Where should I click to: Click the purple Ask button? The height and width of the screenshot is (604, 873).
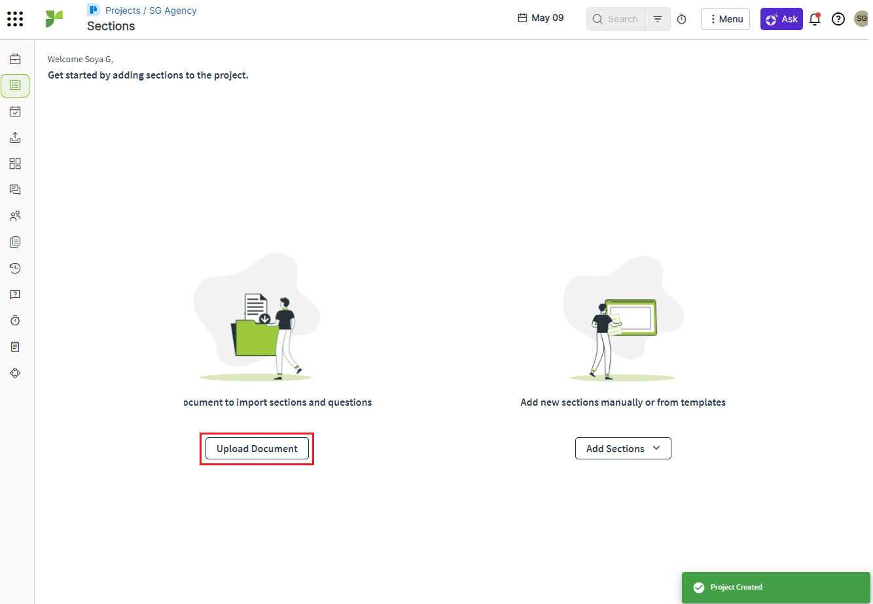tap(781, 19)
